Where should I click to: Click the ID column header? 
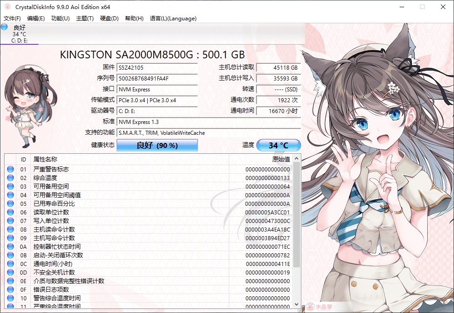pyautogui.click(x=23, y=160)
